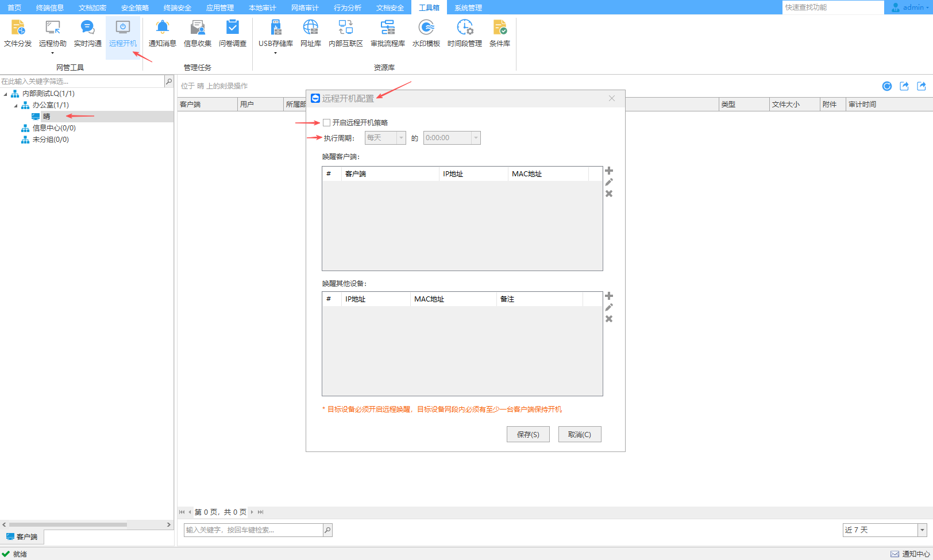
Task: Click the left panel horizontal scrollbar
Action: tap(68, 524)
